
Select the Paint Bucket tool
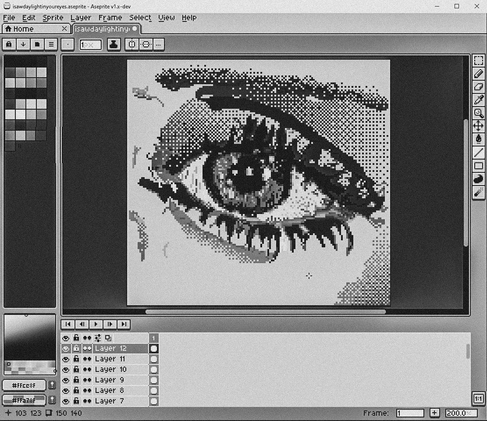pyautogui.click(x=478, y=139)
